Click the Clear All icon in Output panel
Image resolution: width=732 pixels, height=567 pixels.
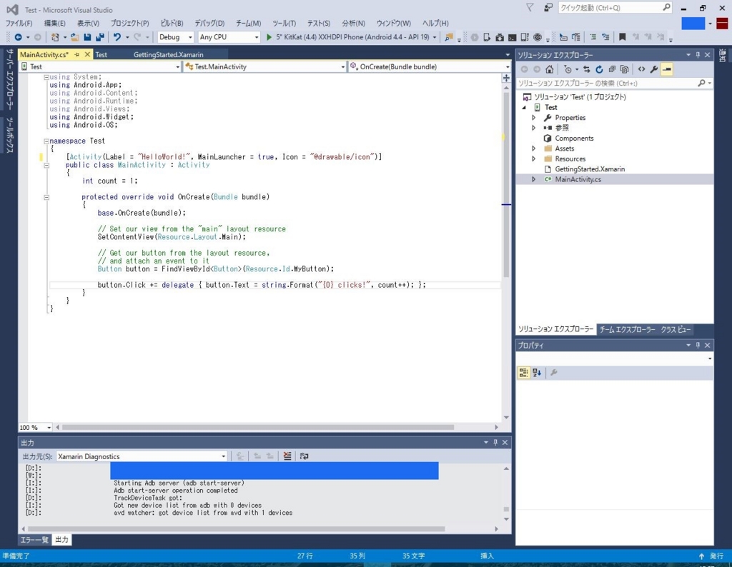(287, 456)
